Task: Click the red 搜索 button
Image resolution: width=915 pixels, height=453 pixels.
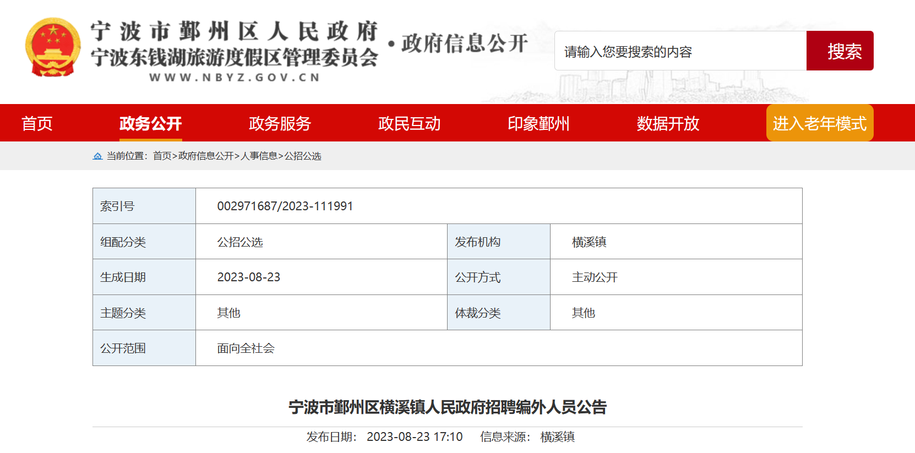Action: (840, 51)
